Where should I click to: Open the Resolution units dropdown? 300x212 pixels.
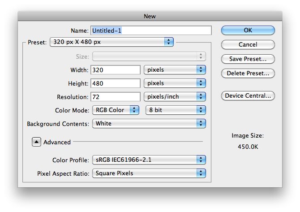pos(175,96)
